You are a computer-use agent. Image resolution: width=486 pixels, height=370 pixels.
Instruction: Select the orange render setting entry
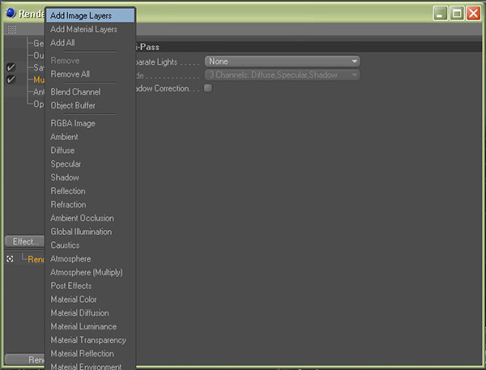click(36, 259)
